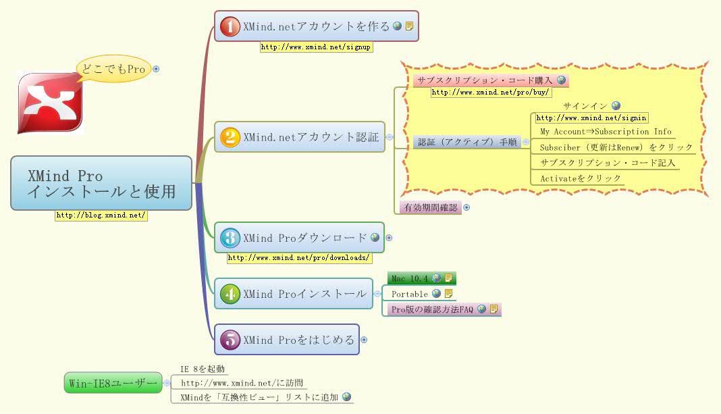Expand the "XMind Proをはじめる" branch
This screenshot has width=721, height=414.
363,340
